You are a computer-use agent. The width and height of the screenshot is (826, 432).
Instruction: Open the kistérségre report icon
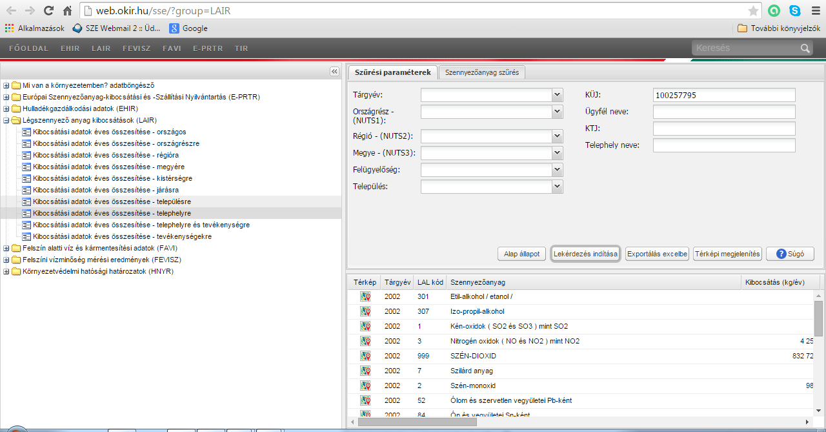pyautogui.click(x=26, y=178)
